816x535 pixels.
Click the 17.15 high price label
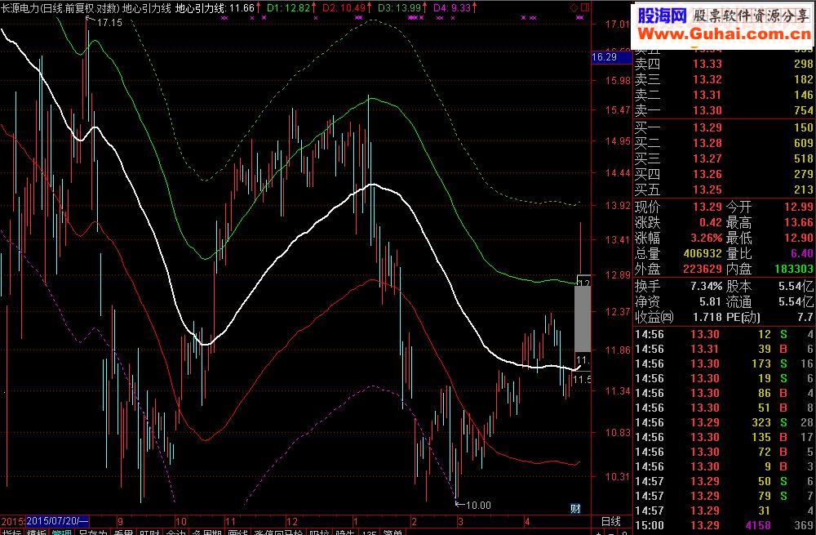pyautogui.click(x=109, y=22)
